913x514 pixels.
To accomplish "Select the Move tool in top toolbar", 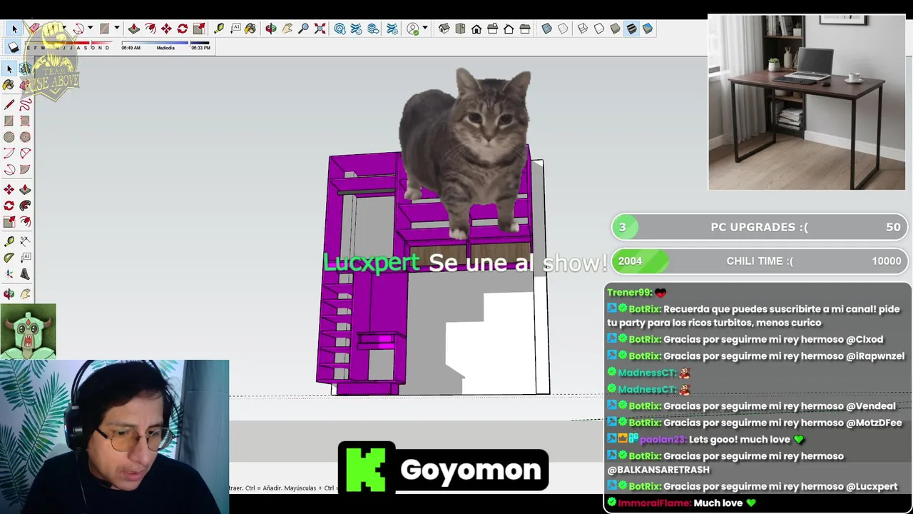I will click(x=166, y=29).
